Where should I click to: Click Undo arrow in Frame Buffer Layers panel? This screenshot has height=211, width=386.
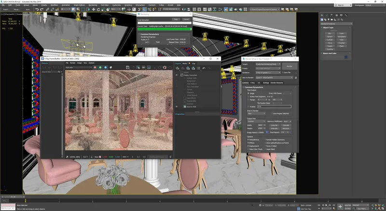click(204, 68)
